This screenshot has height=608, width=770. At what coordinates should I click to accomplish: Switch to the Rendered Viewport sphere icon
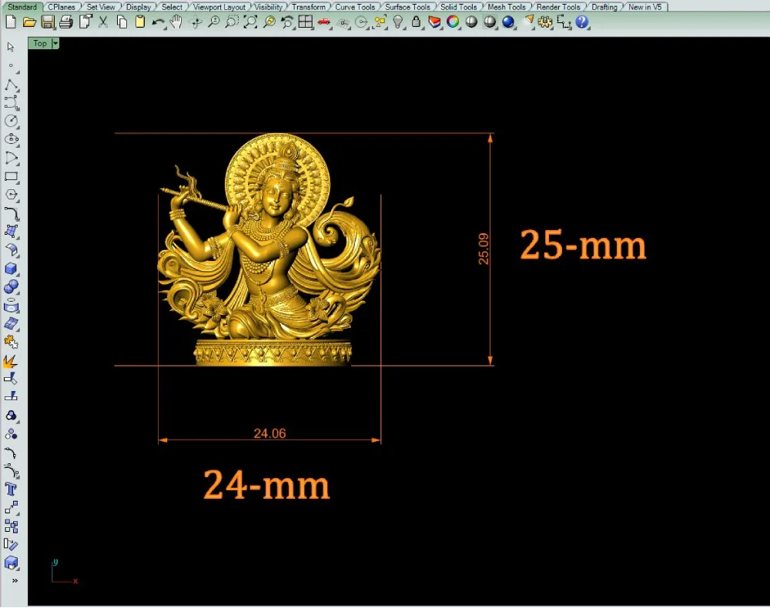[490, 22]
